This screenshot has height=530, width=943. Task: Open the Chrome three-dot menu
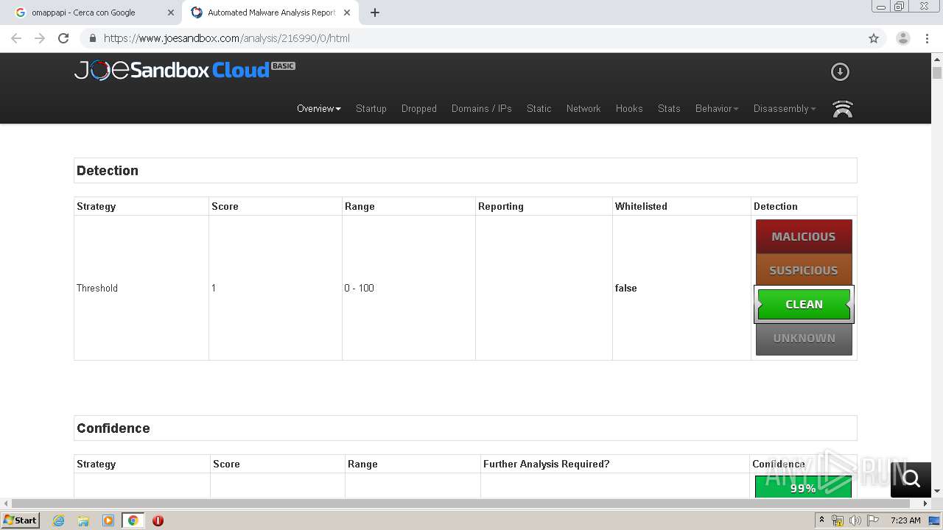pos(927,38)
